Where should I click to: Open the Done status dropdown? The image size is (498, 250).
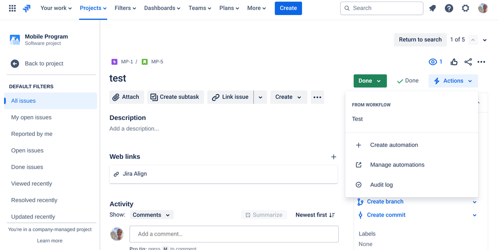click(x=370, y=81)
